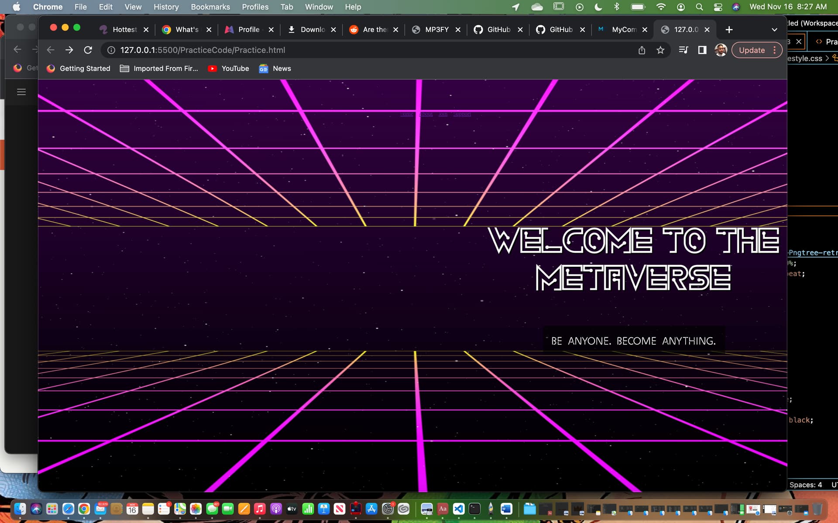Click back arrow in the background browser window
838x523 pixels.
[x=17, y=49]
